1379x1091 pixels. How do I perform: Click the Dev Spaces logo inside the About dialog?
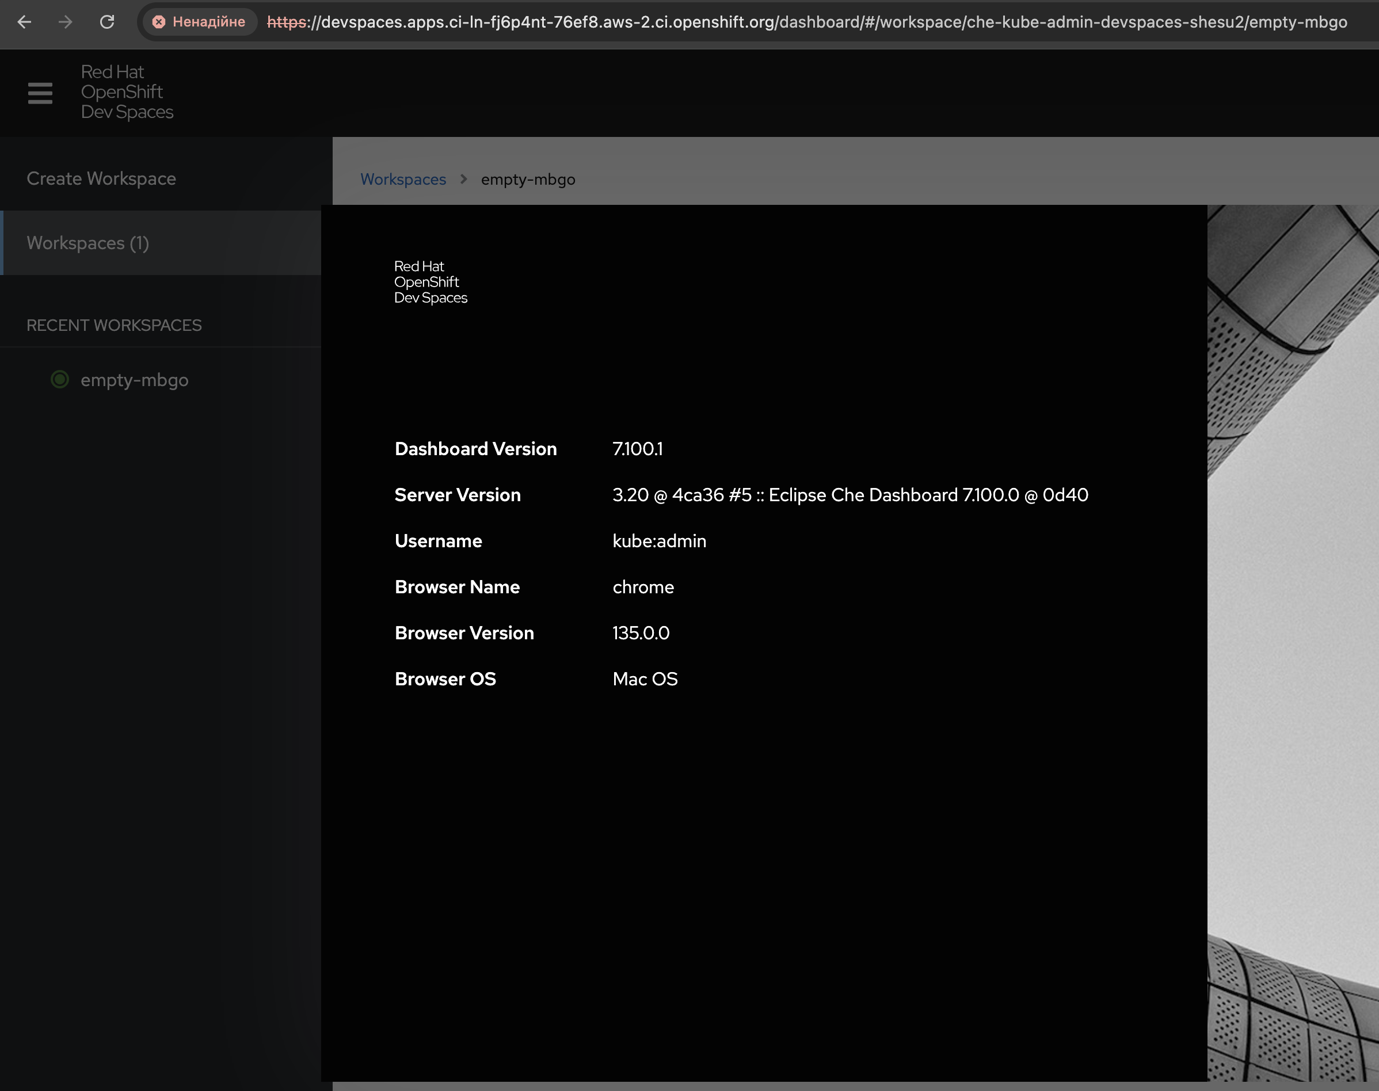tap(430, 282)
